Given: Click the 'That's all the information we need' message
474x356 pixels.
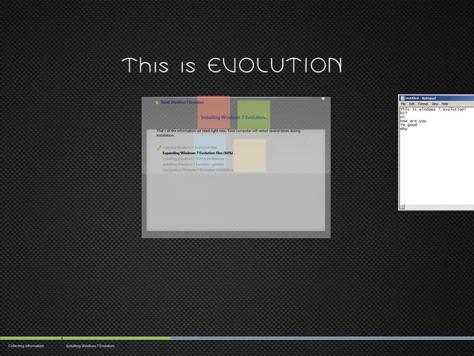Looking at the screenshot, I should 228,133.
